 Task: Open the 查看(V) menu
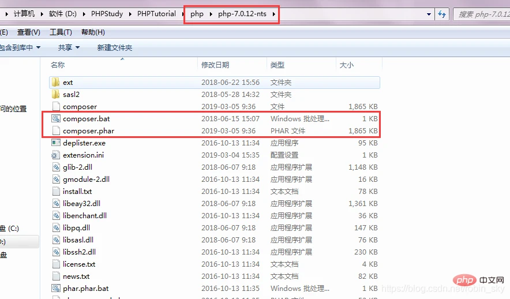click(x=29, y=32)
